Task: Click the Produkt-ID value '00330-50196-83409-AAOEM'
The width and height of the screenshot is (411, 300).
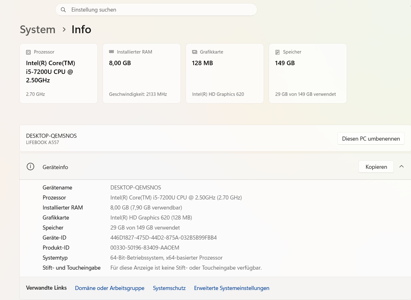Action: (145, 248)
